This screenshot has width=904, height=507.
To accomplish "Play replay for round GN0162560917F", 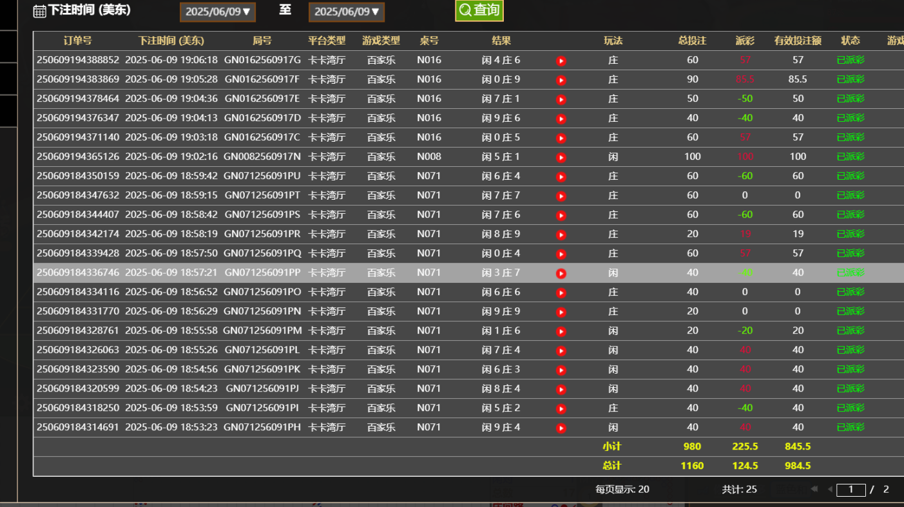I will 561,79.
